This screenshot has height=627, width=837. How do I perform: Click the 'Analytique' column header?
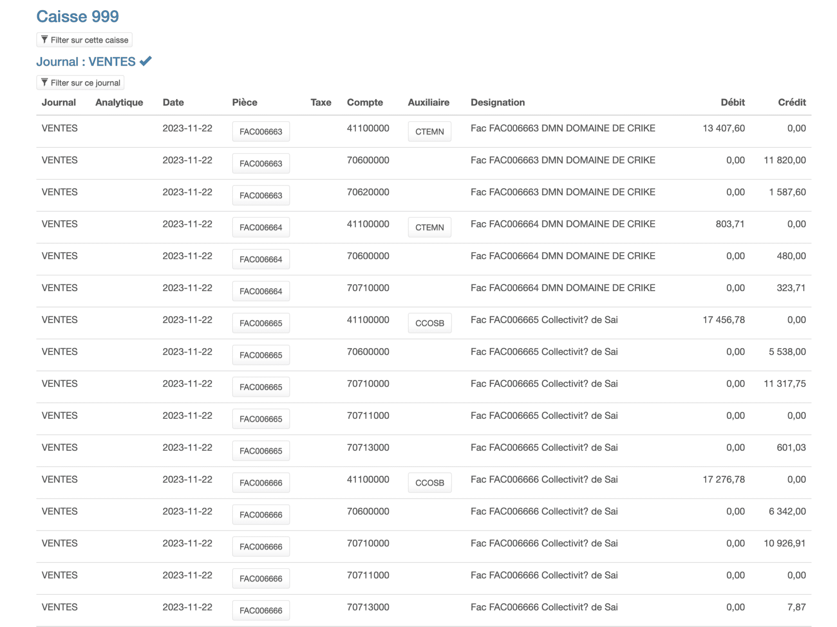[119, 102]
